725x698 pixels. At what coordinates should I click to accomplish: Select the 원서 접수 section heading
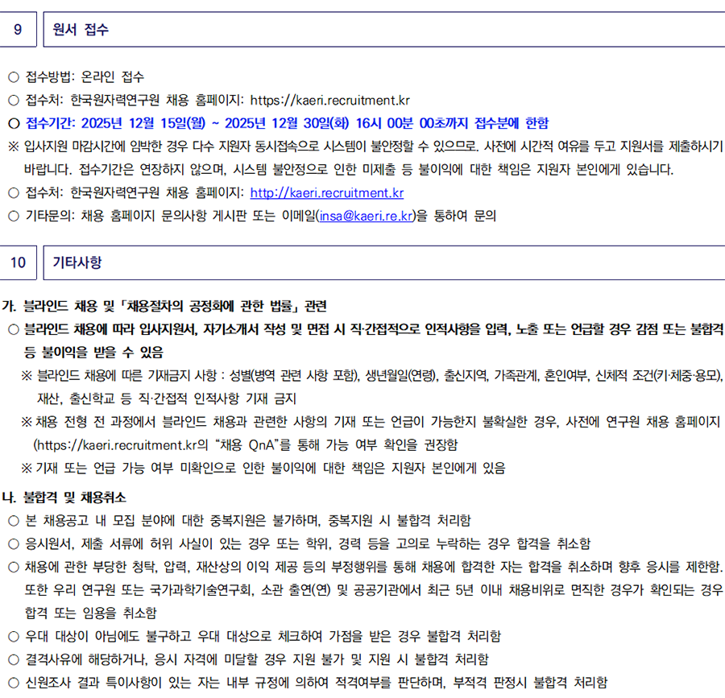click(81, 31)
